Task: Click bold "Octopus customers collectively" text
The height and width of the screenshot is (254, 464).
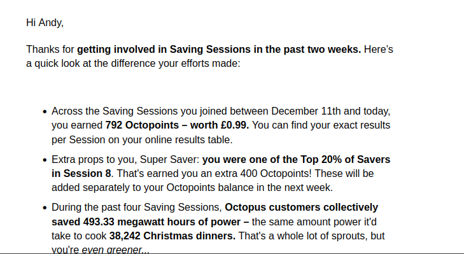Action: coord(301,208)
